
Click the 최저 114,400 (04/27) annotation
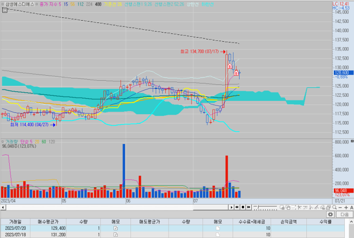[x=29, y=125]
